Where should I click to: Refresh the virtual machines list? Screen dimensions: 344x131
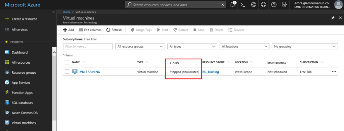[x=114, y=30]
